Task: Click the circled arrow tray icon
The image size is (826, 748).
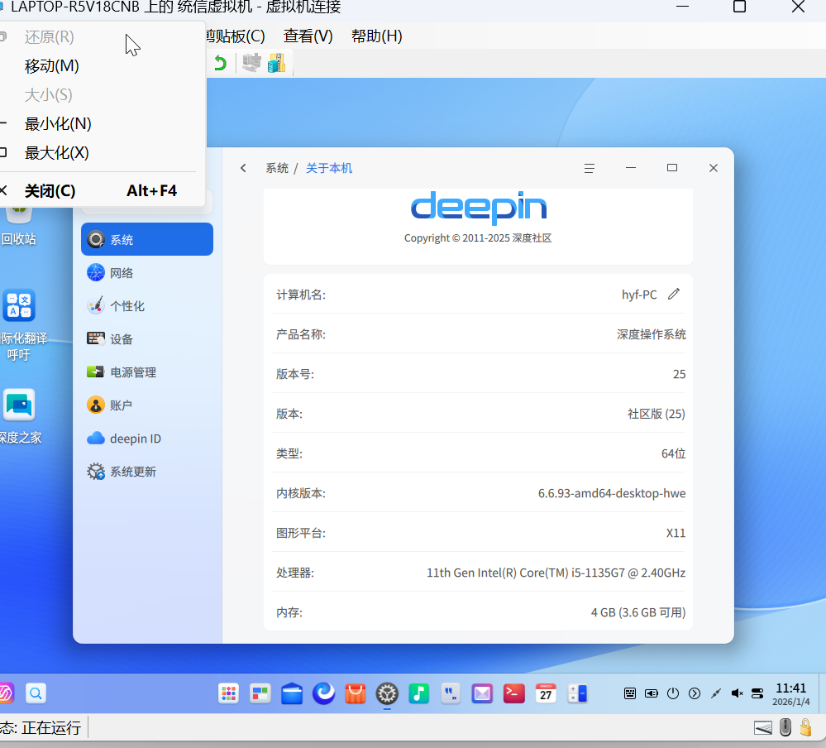Action: (695, 693)
